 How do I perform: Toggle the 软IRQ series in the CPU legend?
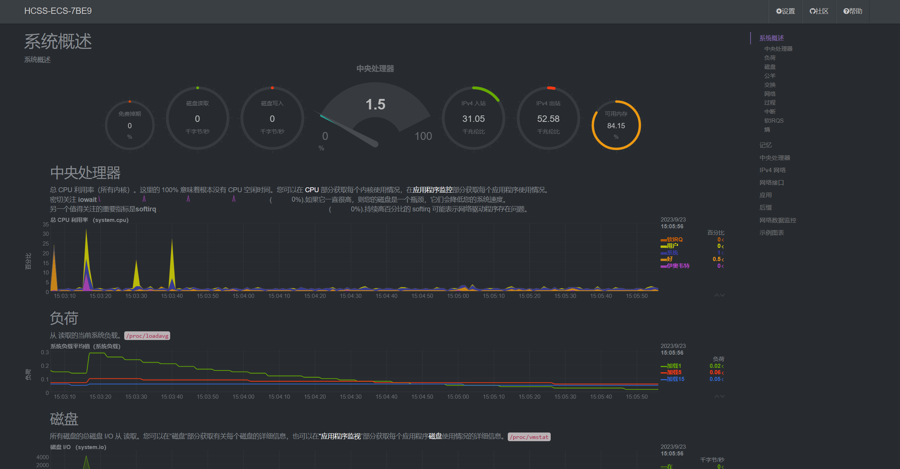(675, 240)
